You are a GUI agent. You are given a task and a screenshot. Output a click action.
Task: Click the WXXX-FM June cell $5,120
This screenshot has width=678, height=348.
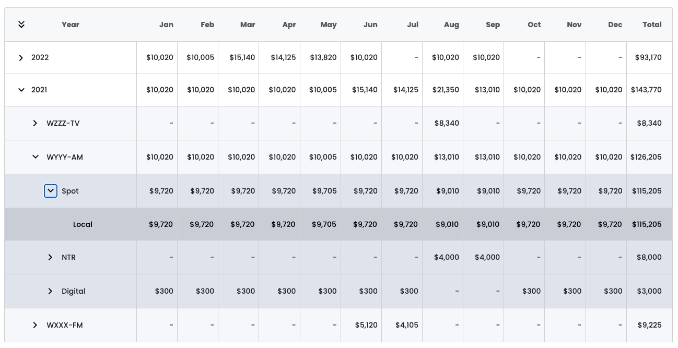pos(366,325)
